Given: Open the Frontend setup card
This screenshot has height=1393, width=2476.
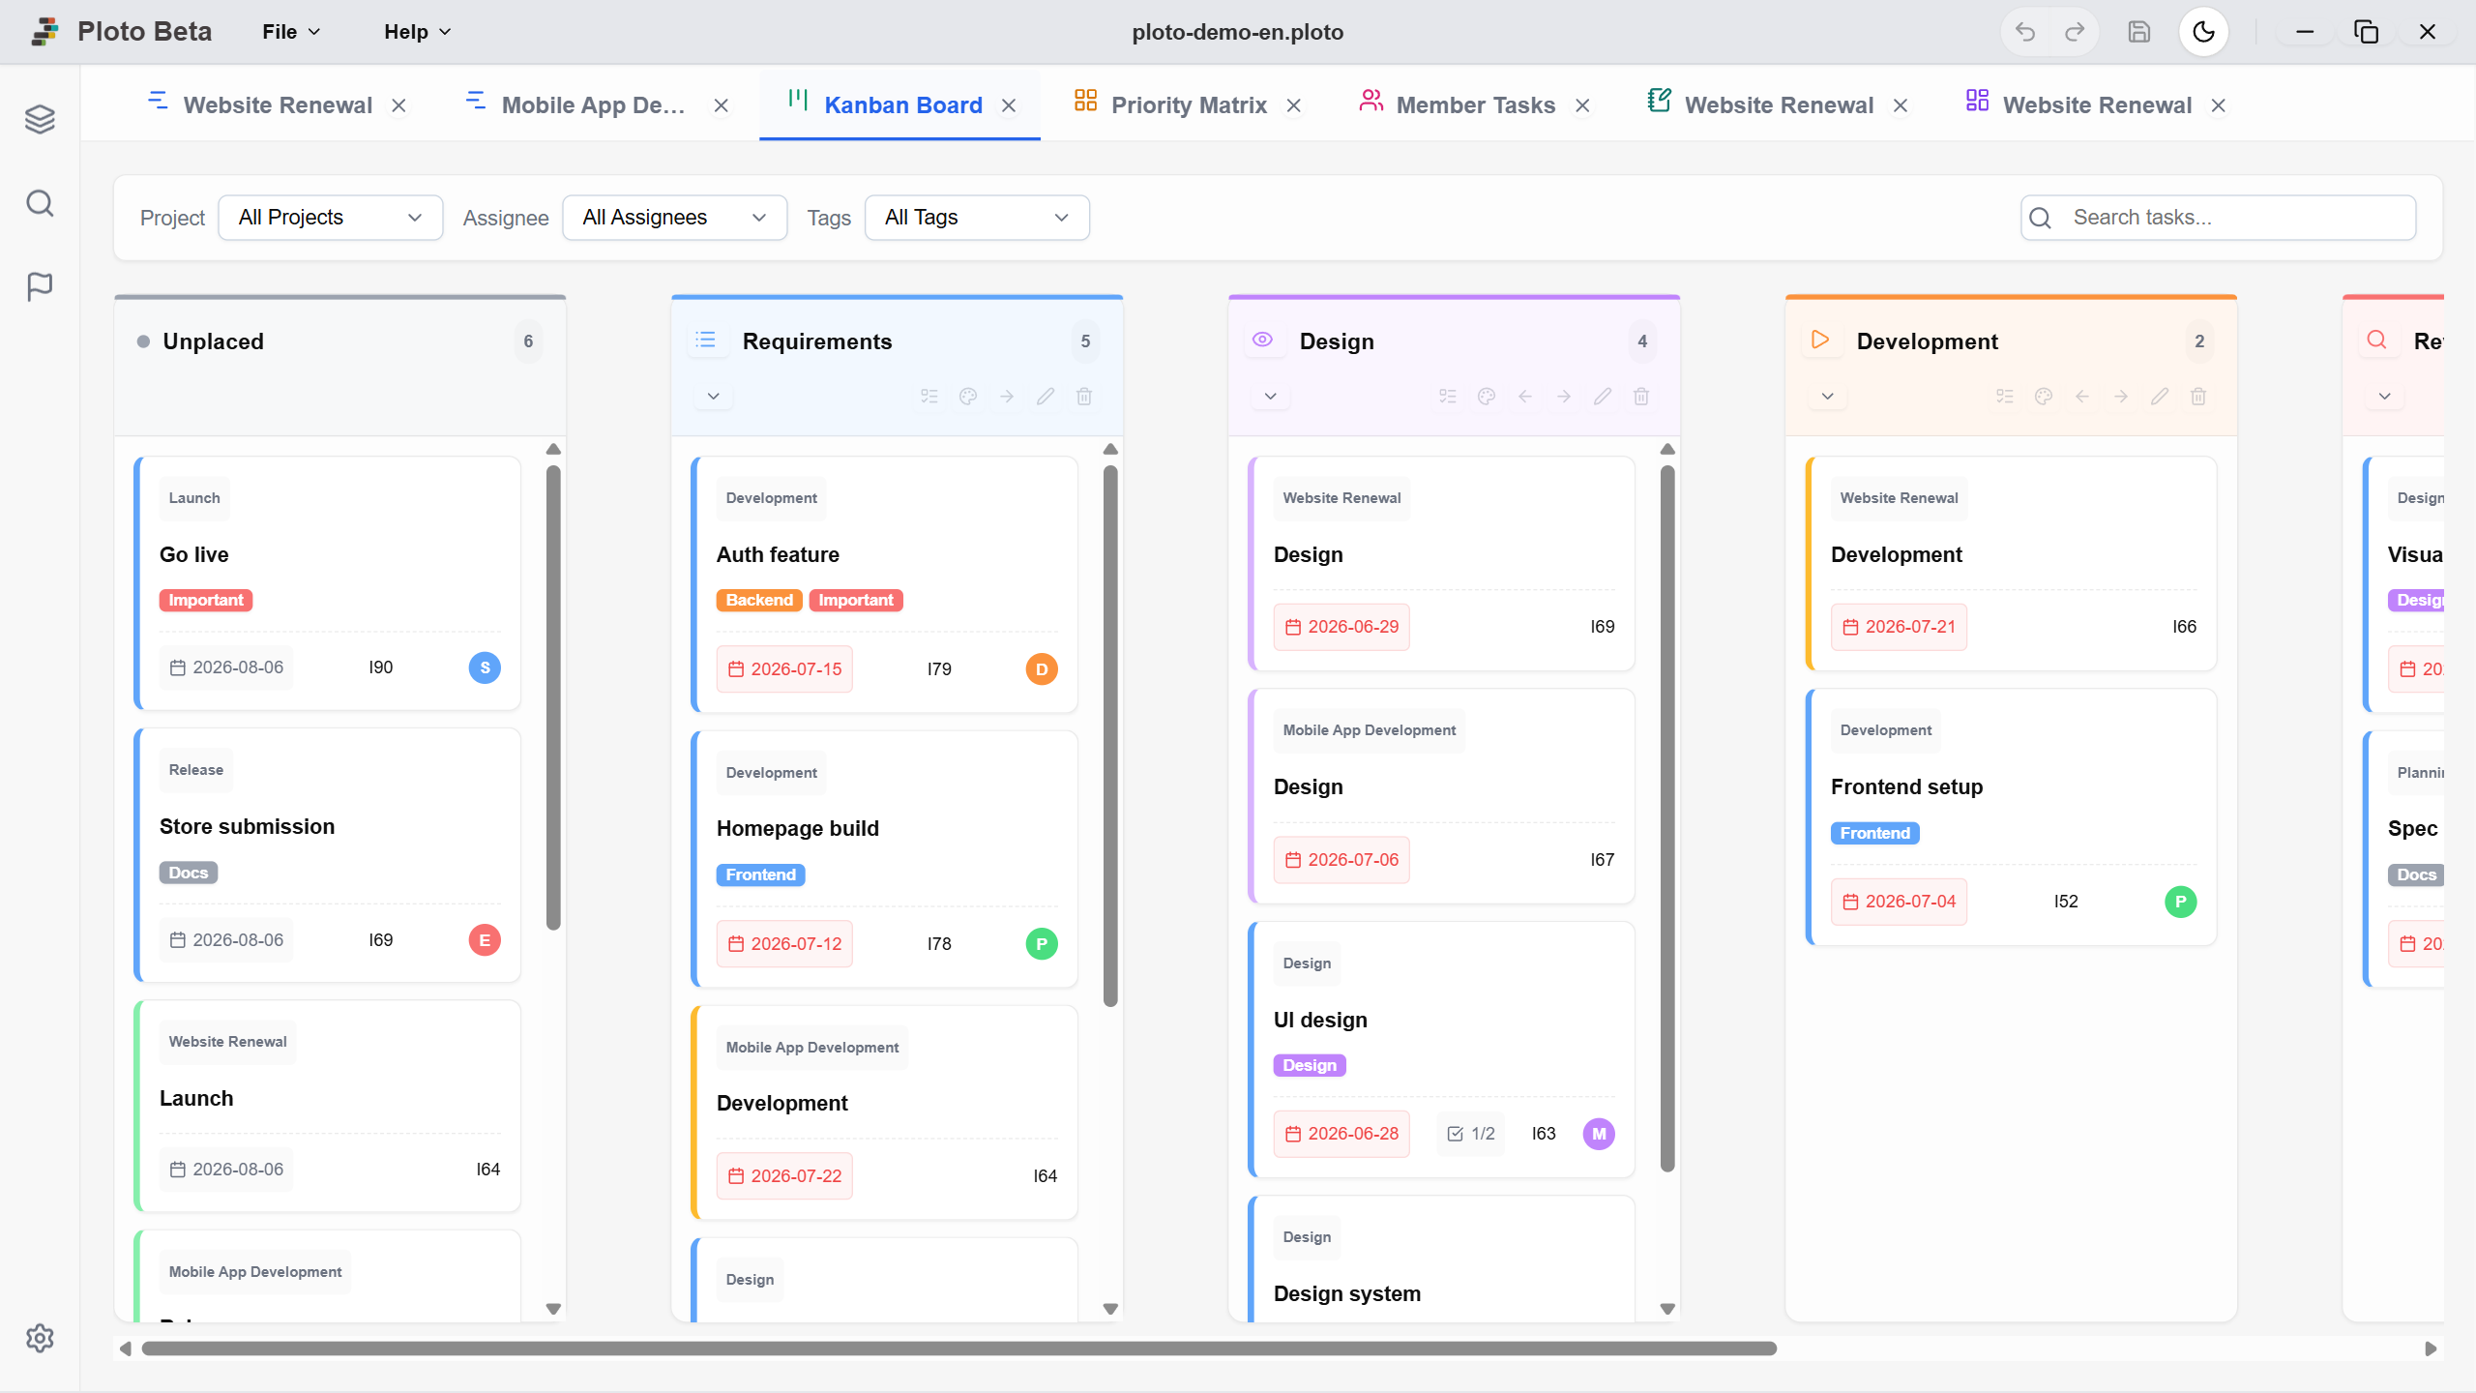Looking at the screenshot, I should (x=2011, y=817).
